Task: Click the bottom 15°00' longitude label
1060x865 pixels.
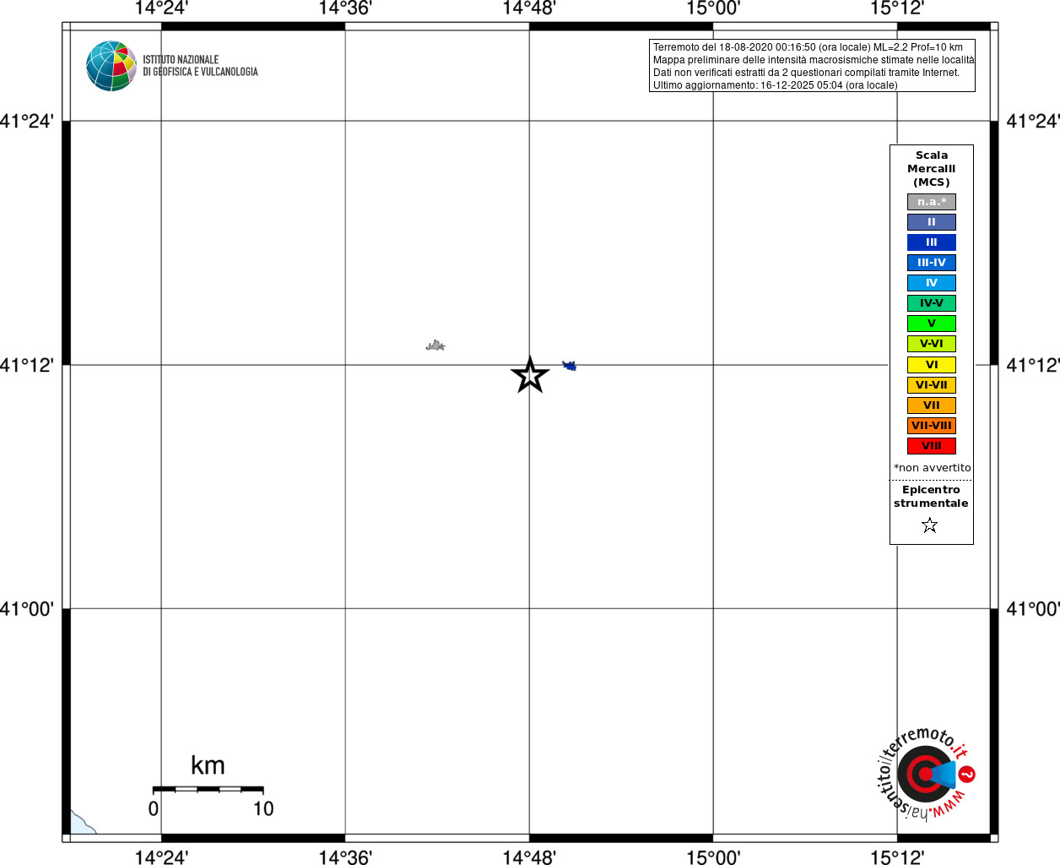Action: tap(713, 857)
